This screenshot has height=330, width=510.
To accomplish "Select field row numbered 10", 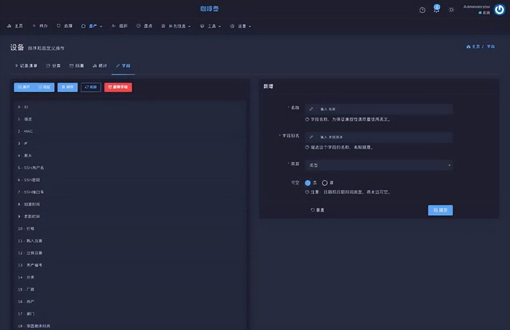I will click(x=130, y=229).
